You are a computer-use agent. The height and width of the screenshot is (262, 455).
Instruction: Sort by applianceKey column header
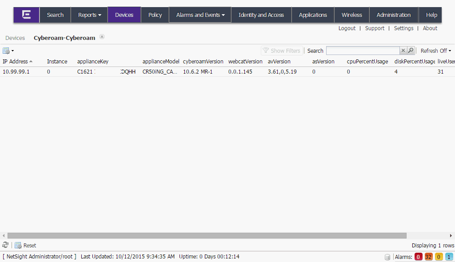(93, 61)
